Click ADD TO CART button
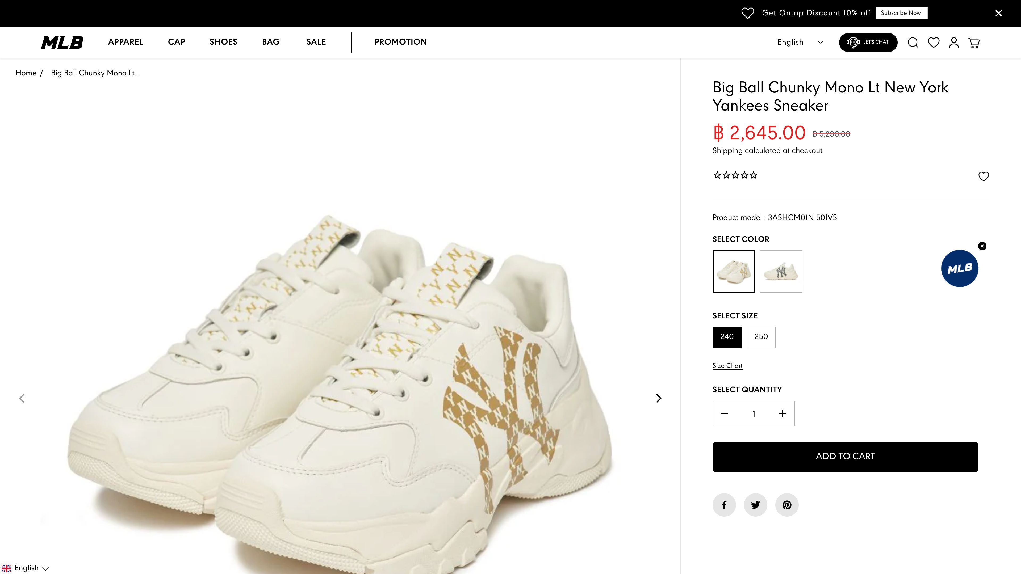This screenshot has width=1021, height=574. [x=845, y=457]
